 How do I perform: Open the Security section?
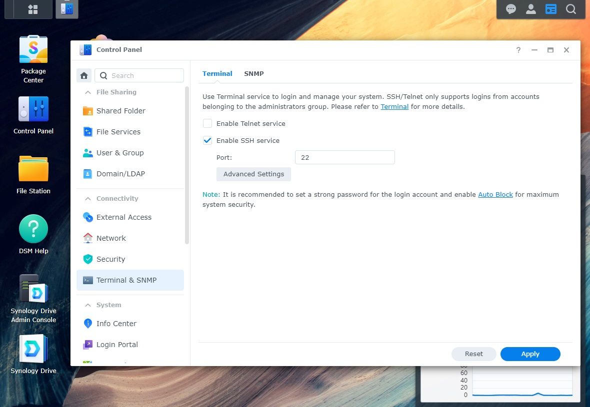110,259
